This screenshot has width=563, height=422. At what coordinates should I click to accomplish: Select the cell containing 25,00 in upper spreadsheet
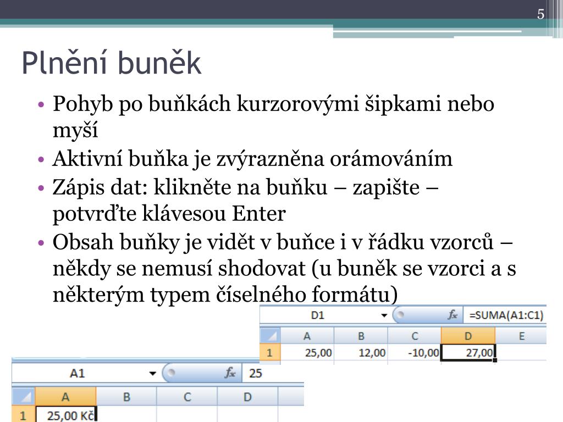pyautogui.click(x=307, y=353)
